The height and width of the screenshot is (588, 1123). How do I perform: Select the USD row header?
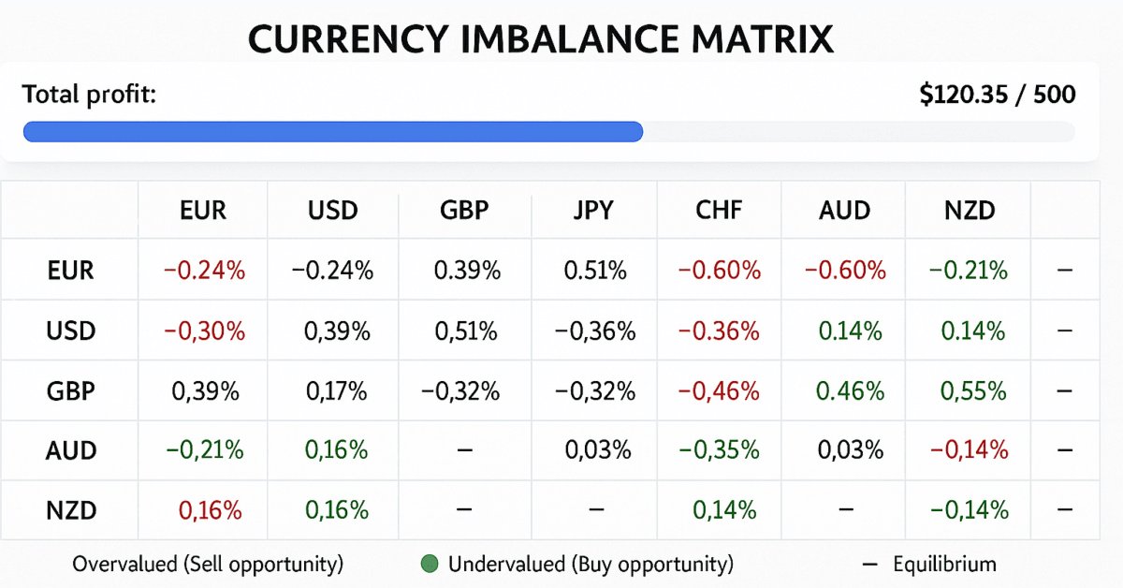pos(71,331)
